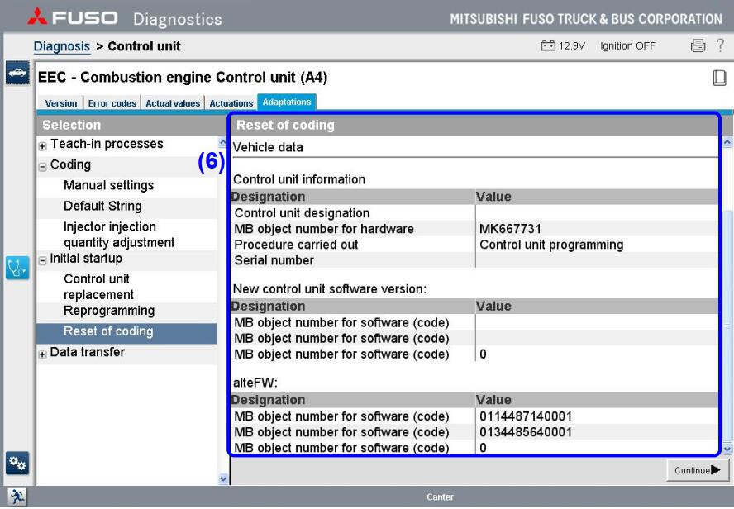Image resolution: width=734 pixels, height=509 pixels.
Task: Select Injector injection quantity adjustment
Action: tap(119, 235)
